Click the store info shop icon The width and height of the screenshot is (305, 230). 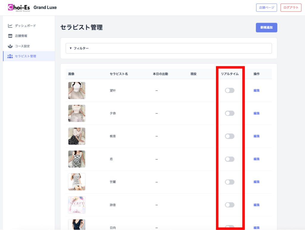coord(10,36)
